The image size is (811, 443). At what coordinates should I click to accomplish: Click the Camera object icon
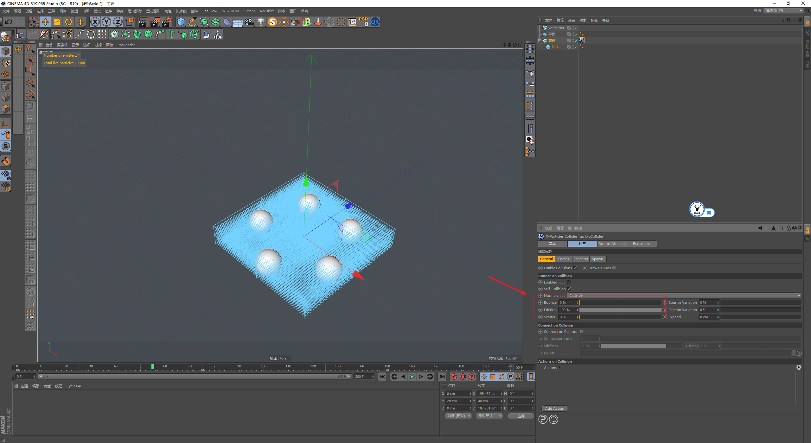(249, 22)
